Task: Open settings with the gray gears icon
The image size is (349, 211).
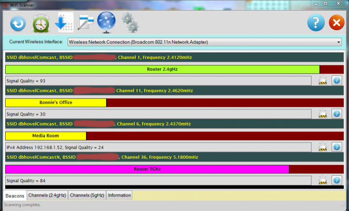Action: coord(130,22)
